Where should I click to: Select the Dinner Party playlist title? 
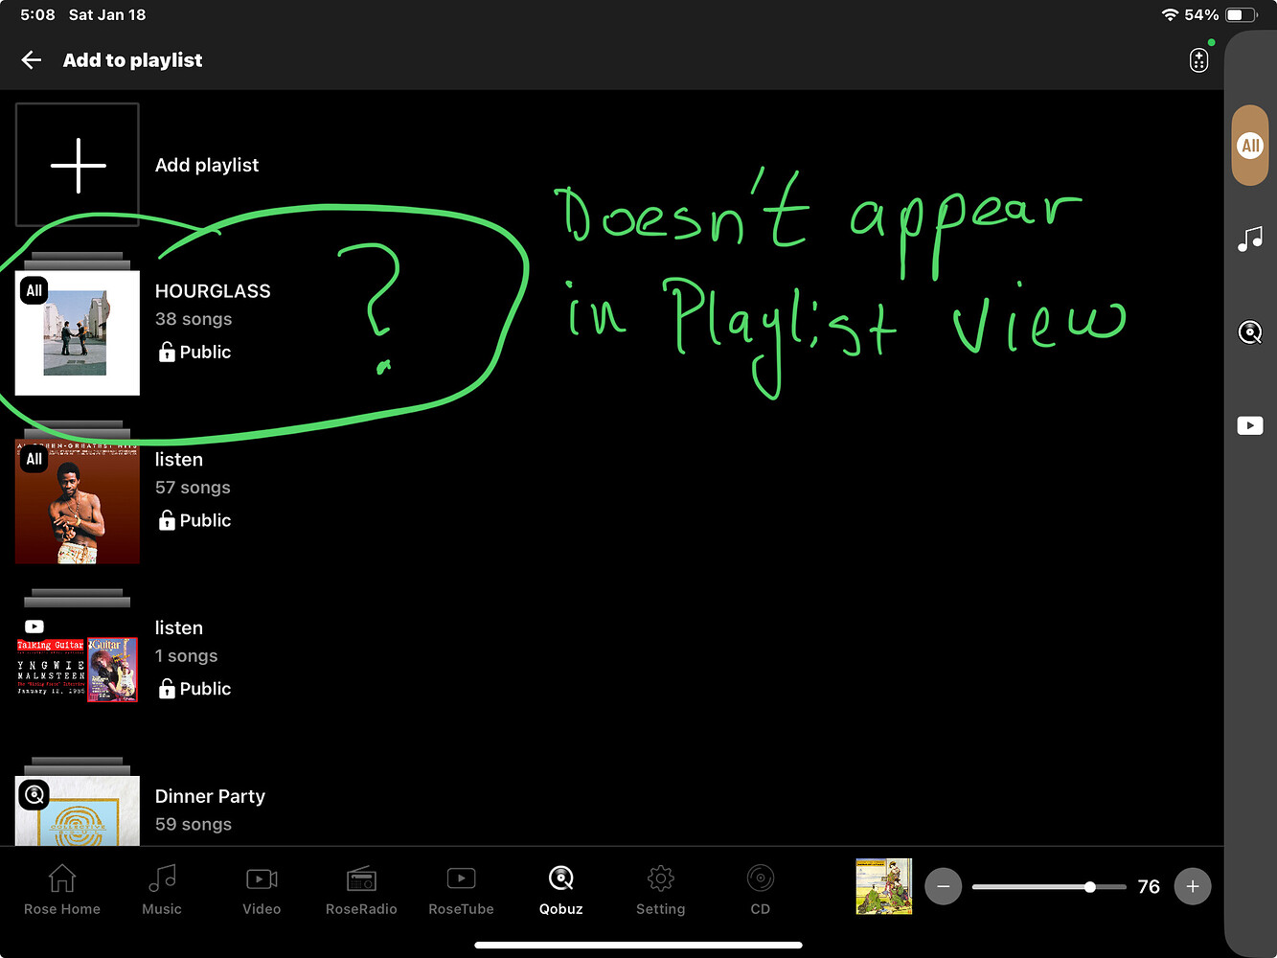click(210, 796)
